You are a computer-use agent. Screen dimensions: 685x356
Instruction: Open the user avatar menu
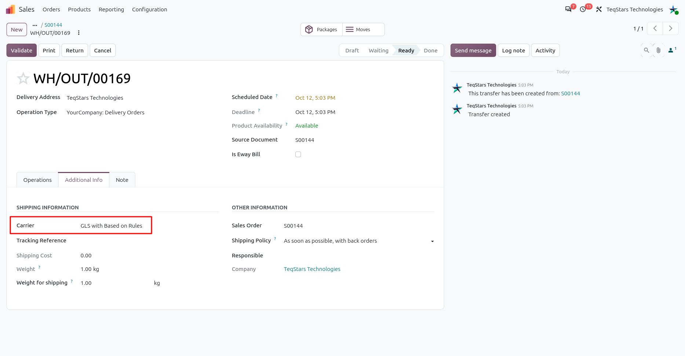tap(673, 10)
